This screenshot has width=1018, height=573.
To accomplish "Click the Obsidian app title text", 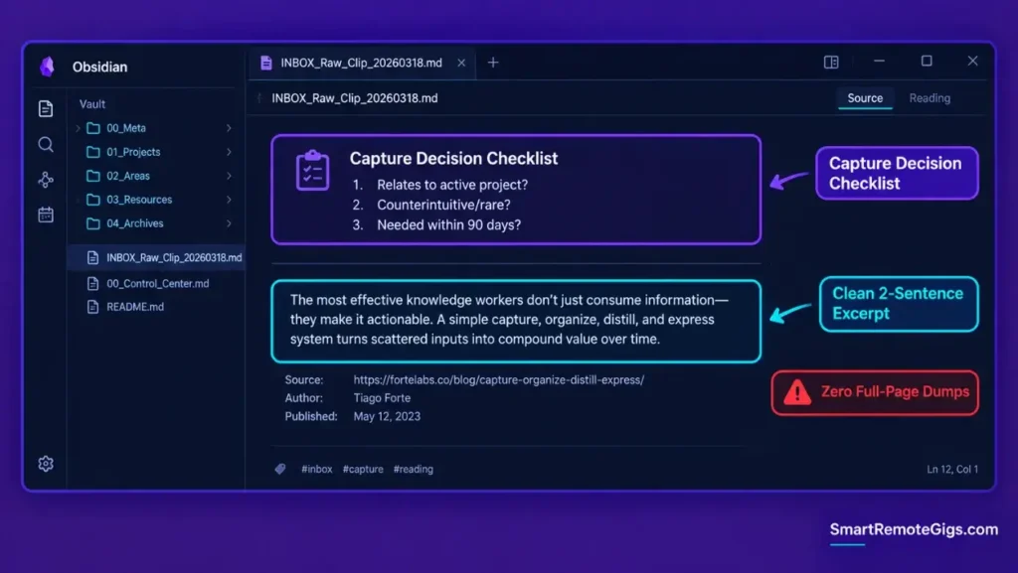I will coord(100,67).
